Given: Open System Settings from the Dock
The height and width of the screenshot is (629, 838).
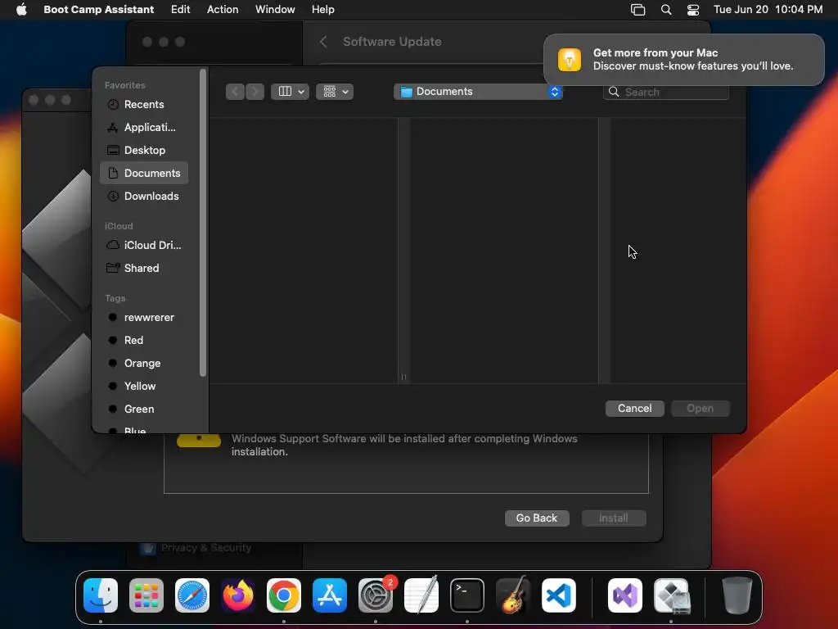Looking at the screenshot, I should coord(376,595).
